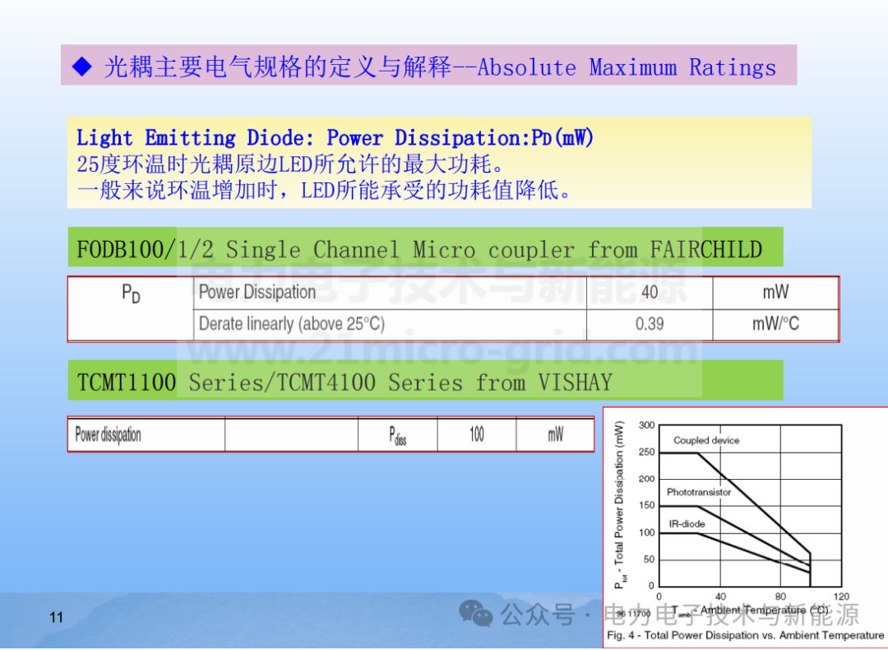
Task: Select the value 40 in the first table
Action: [648, 293]
